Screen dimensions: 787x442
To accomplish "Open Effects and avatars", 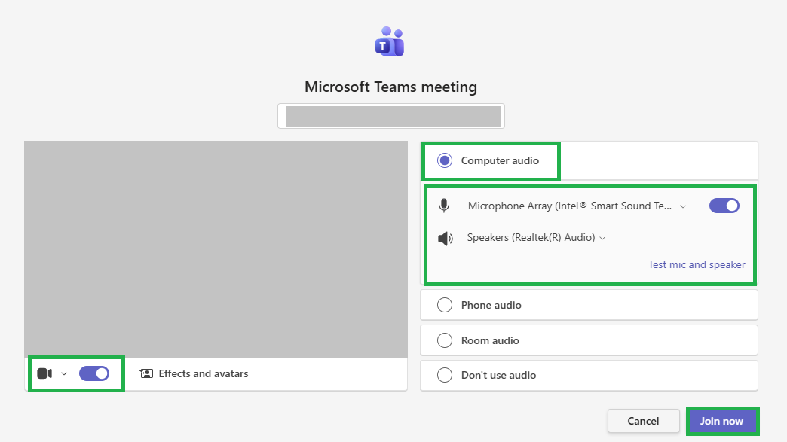I will click(x=194, y=373).
